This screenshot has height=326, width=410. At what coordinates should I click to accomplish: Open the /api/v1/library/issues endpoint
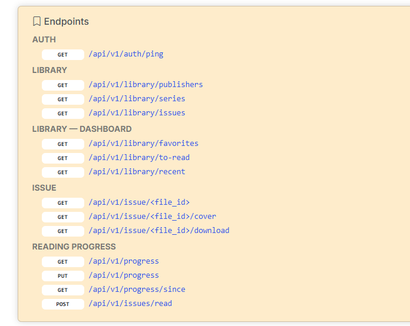[137, 113]
